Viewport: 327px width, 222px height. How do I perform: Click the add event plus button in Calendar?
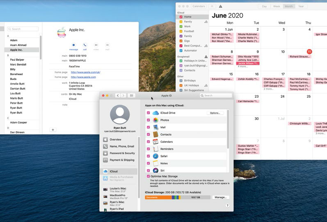point(212,6)
